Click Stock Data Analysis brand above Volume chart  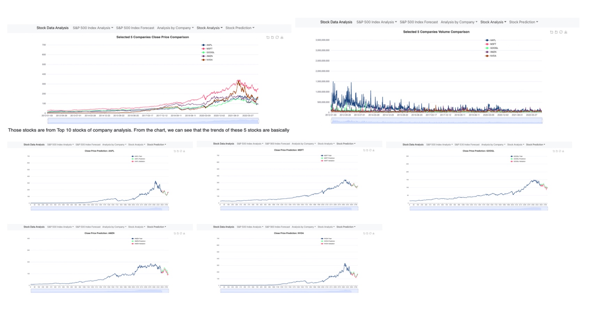(336, 22)
